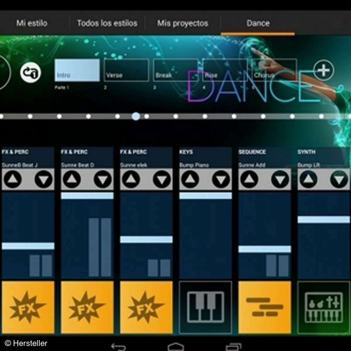Add a new song part with plus icon
Image resolution: width=351 pixels, height=351 pixels.
point(324,70)
